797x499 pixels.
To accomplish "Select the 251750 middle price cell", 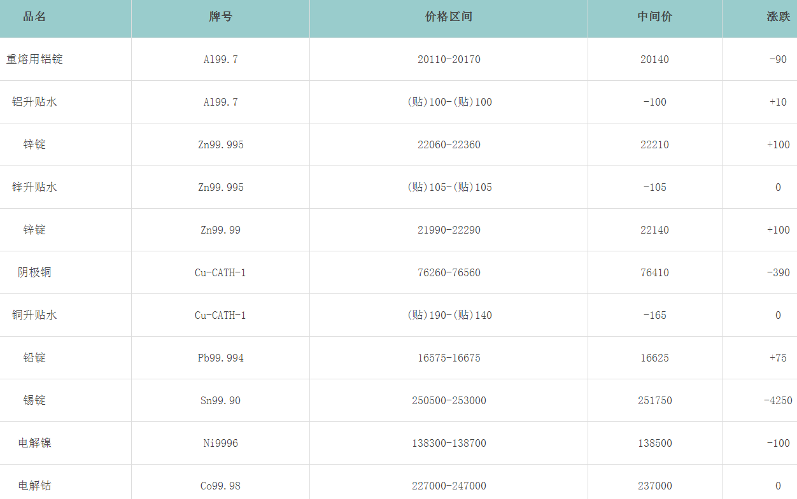I will click(x=654, y=400).
